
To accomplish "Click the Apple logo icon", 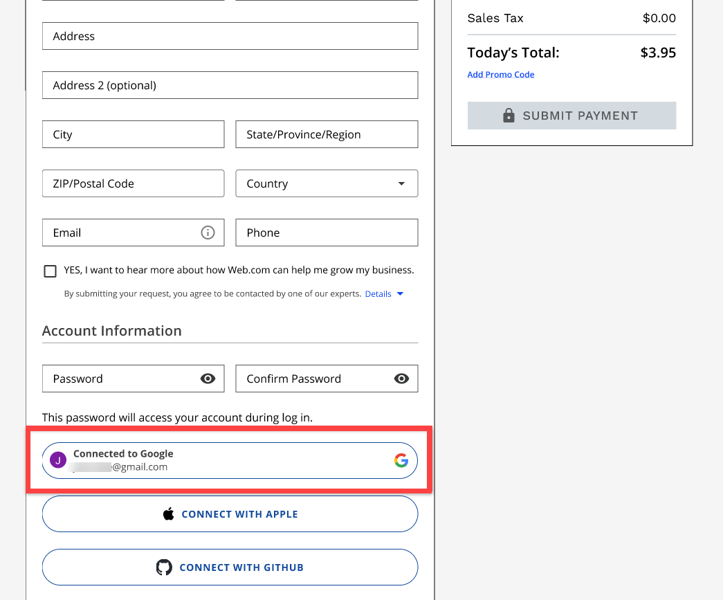I will 169,513.
